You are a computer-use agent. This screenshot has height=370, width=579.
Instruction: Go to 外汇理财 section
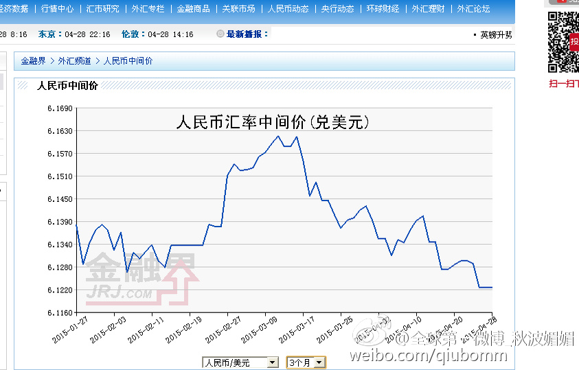[x=428, y=9]
